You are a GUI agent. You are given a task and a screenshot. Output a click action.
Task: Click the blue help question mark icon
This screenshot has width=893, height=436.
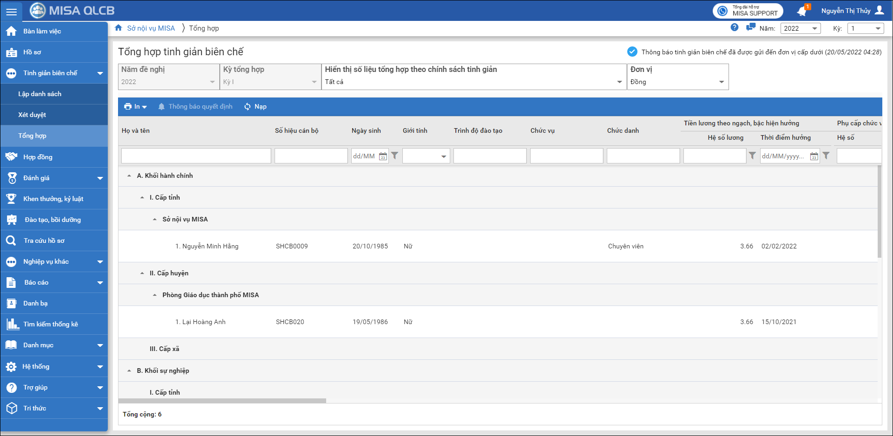point(734,27)
